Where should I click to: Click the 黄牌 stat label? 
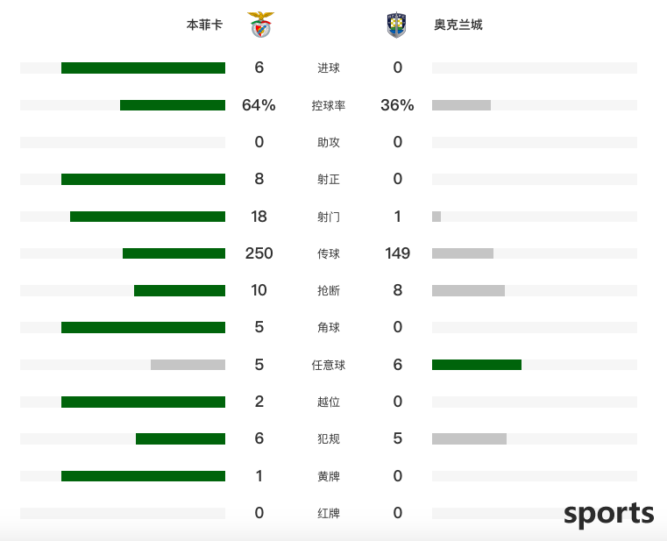pyautogui.click(x=329, y=476)
